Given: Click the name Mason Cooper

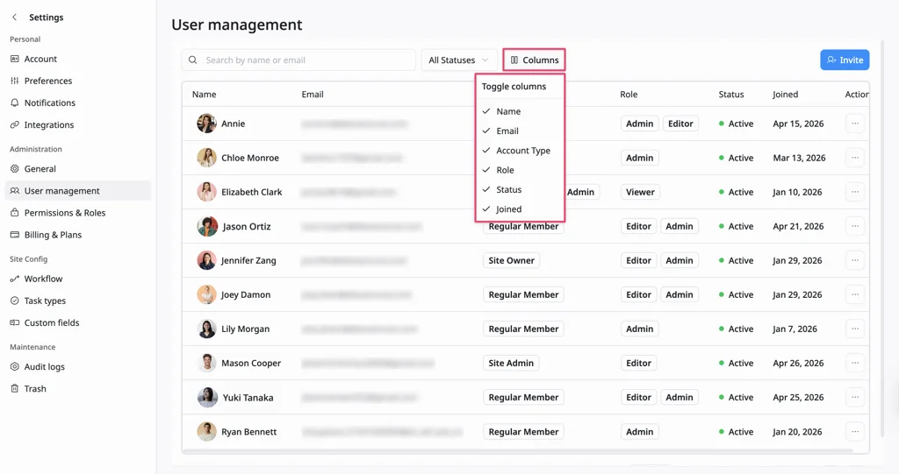Looking at the screenshot, I should (x=251, y=363).
